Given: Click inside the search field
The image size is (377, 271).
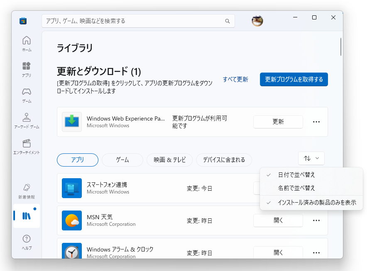Looking at the screenshot, I should (134, 21).
